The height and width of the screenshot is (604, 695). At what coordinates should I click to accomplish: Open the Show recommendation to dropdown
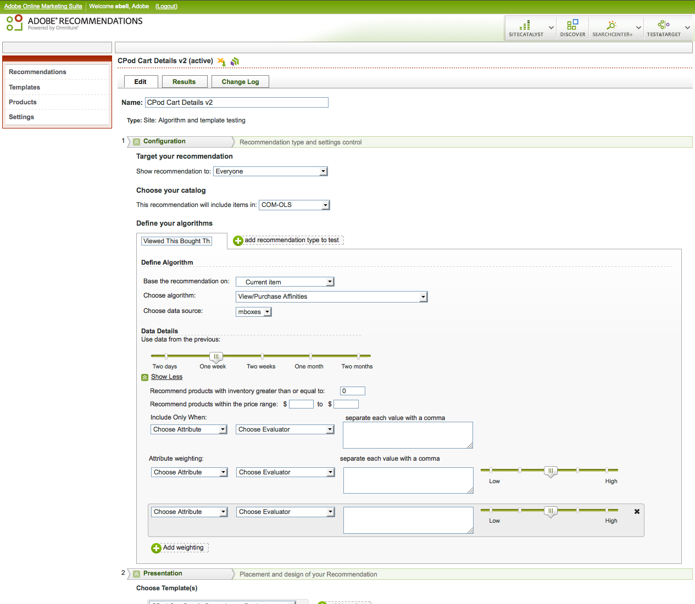pyautogui.click(x=270, y=171)
